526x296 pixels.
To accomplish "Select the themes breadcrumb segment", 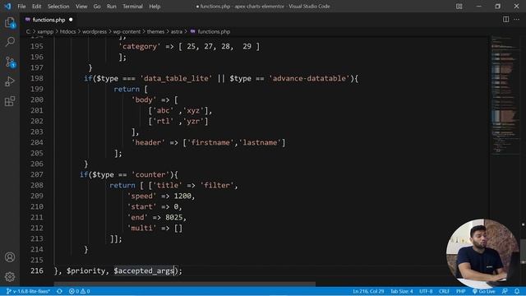I will point(155,31).
